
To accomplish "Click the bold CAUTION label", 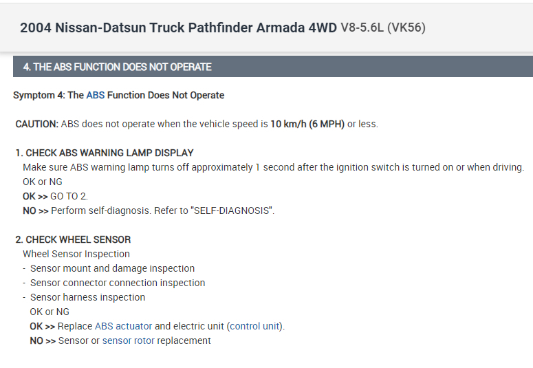I will click(x=37, y=124).
